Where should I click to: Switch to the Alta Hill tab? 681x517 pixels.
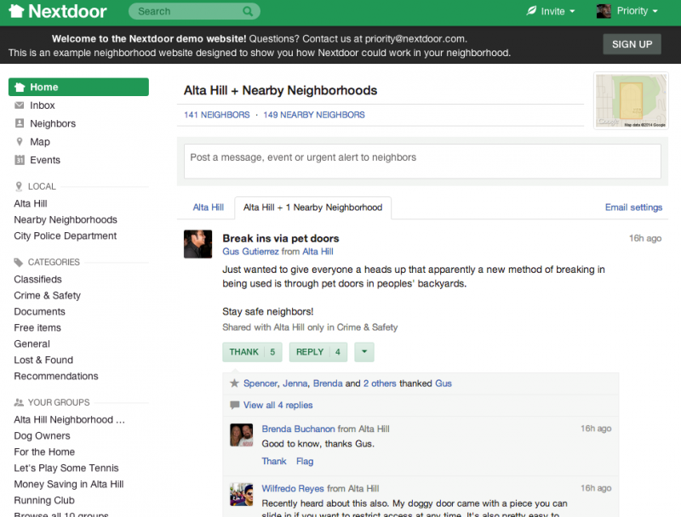(209, 207)
